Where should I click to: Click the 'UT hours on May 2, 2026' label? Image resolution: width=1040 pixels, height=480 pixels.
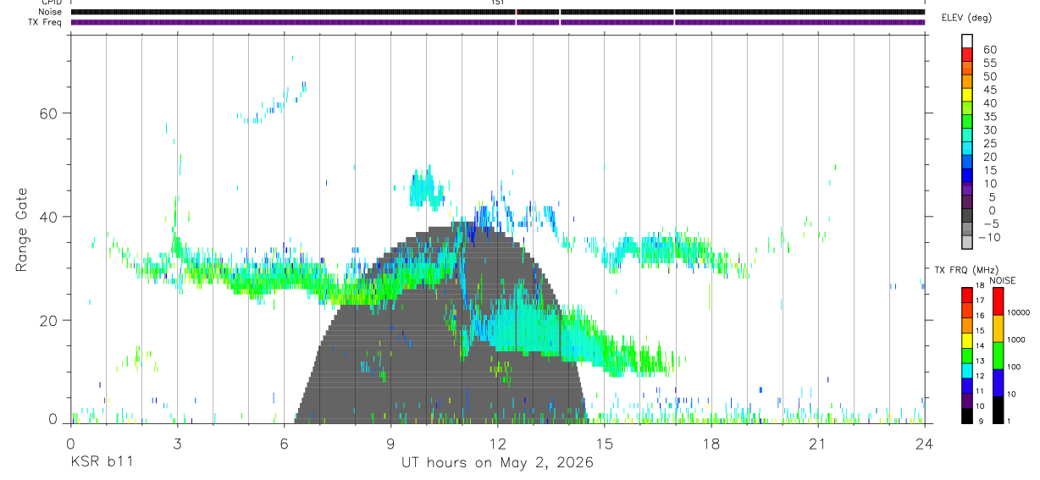497,463
